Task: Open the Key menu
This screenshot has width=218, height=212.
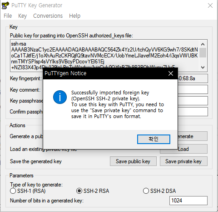Action: (x=22, y=16)
